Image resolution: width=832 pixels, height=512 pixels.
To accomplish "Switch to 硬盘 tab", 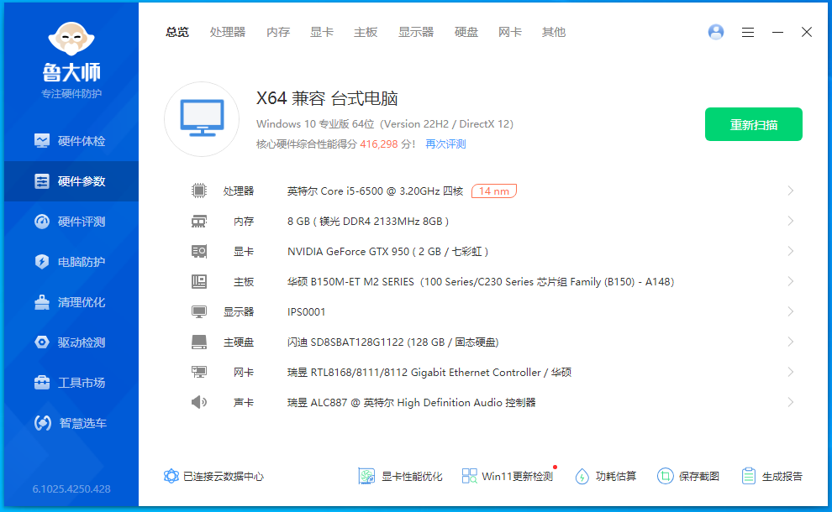I will pos(466,33).
